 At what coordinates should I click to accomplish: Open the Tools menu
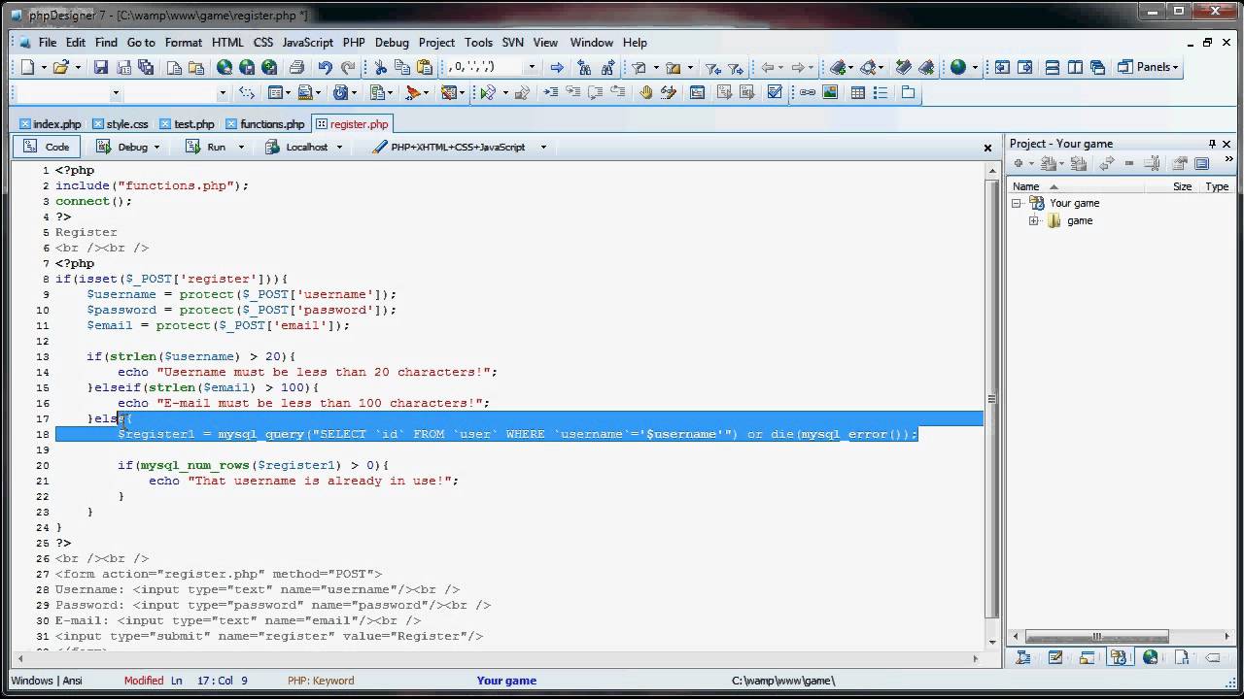[x=478, y=43]
